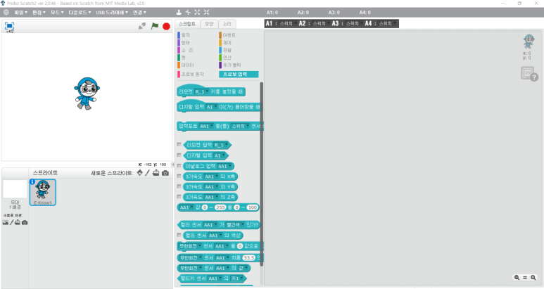Image resolution: width=544 pixels, height=289 pixels.
Task: Select the shrink sprite tool
Action: [x=206, y=12]
